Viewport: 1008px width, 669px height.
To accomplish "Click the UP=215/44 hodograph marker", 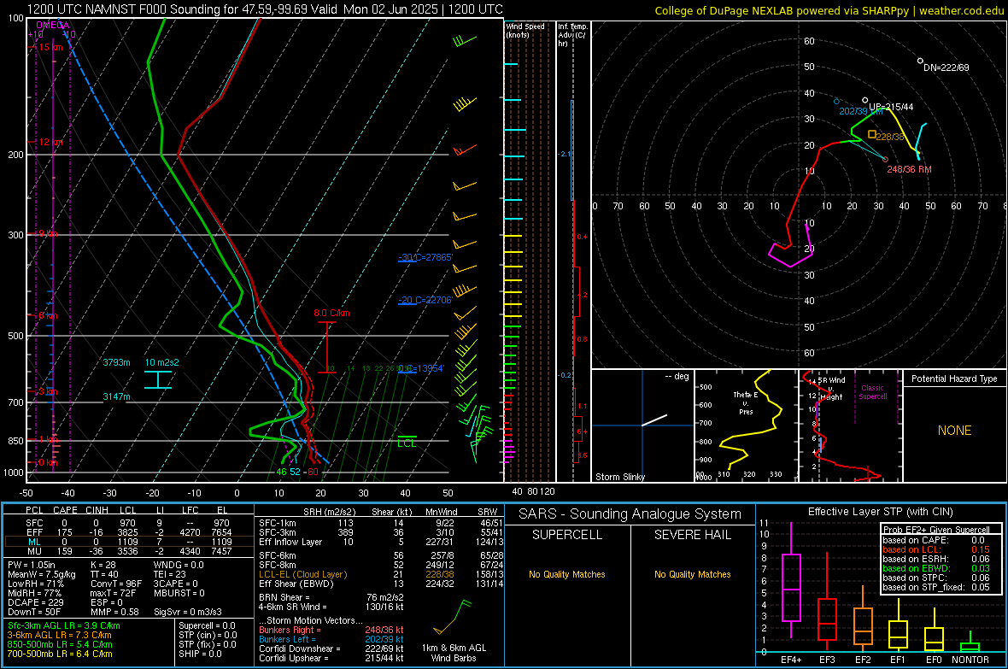I will (x=865, y=100).
